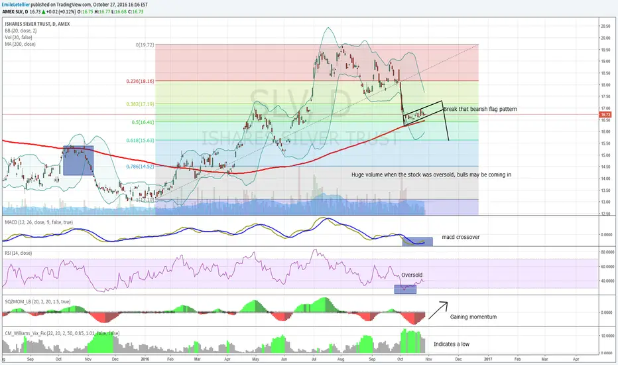This screenshot has width=618, height=365.
Task: Click the 80.0000 value on RSI axis
Action: pos(607,252)
